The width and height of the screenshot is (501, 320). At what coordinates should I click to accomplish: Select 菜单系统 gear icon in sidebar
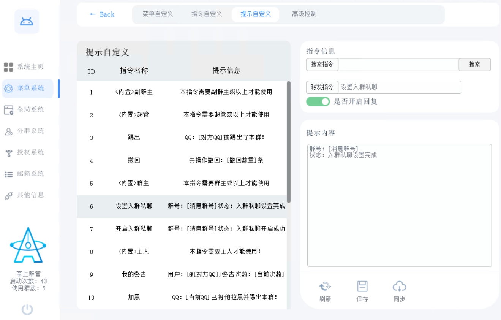coord(8,89)
